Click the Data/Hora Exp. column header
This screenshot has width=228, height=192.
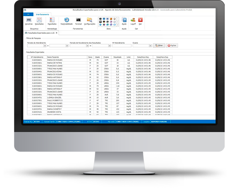tap(162, 57)
